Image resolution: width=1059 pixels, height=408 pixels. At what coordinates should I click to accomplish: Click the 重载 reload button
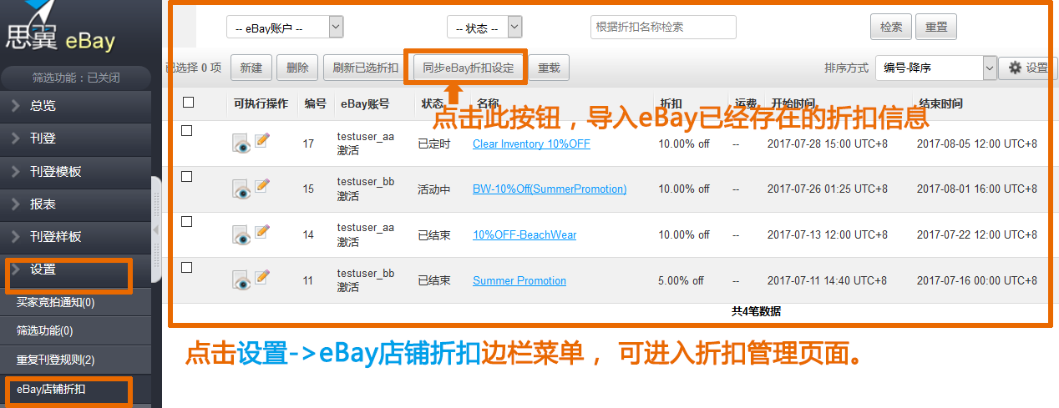coord(549,68)
